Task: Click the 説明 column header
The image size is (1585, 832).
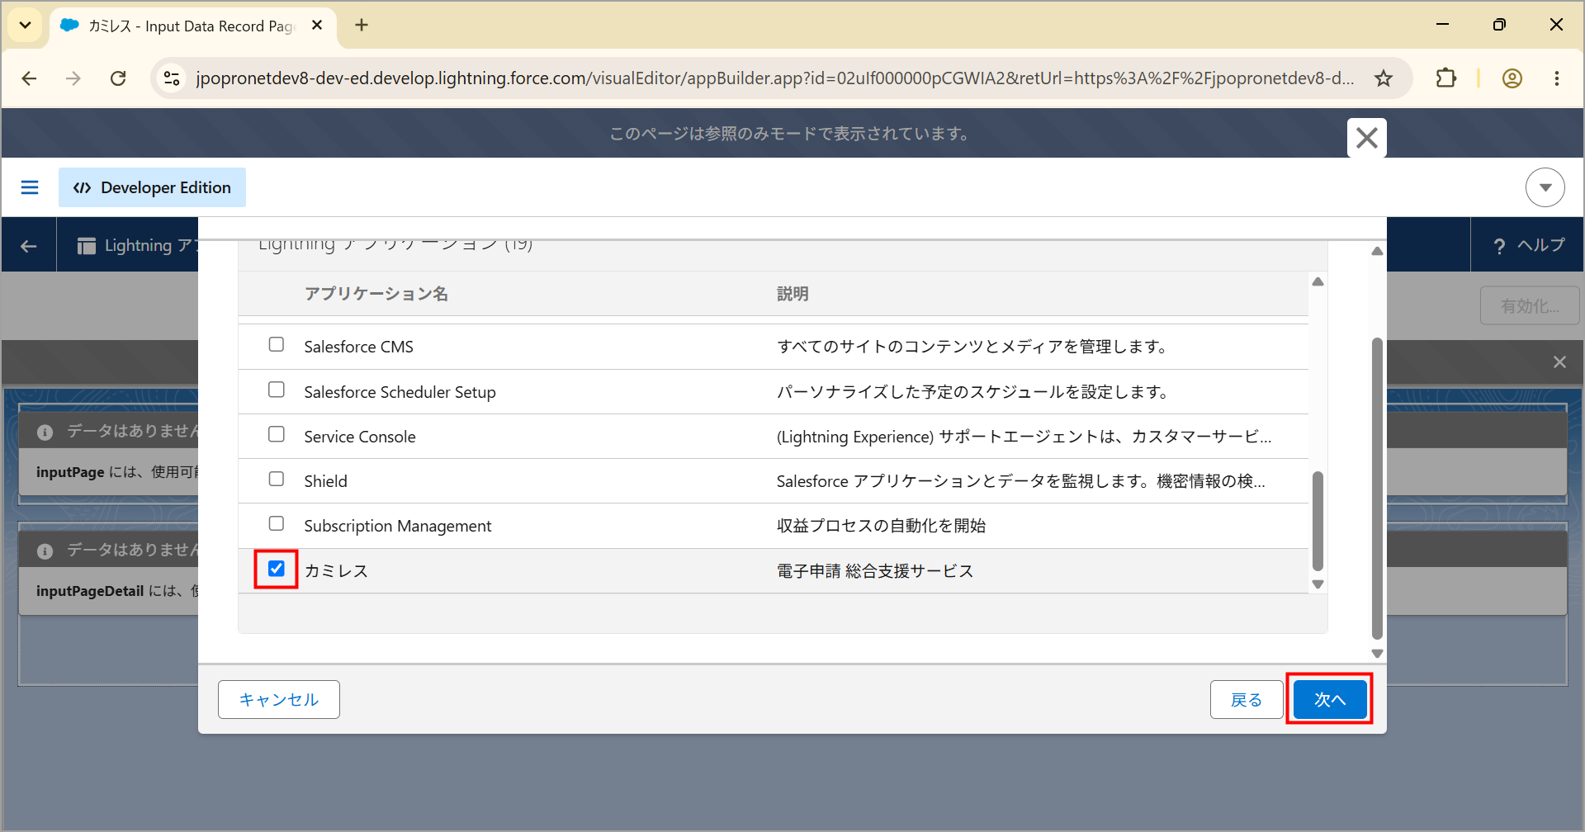Action: click(x=792, y=294)
